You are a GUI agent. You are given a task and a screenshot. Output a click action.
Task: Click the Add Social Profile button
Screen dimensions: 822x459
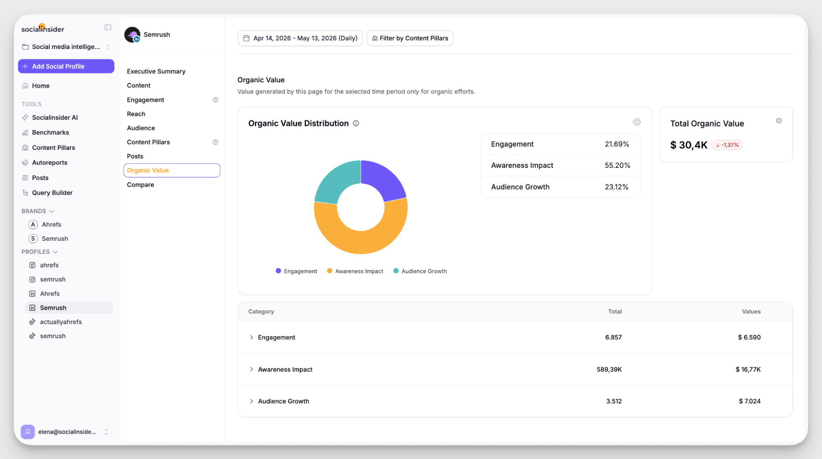click(66, 66)
